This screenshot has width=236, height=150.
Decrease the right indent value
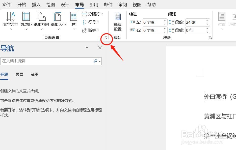tap(165, 32)
